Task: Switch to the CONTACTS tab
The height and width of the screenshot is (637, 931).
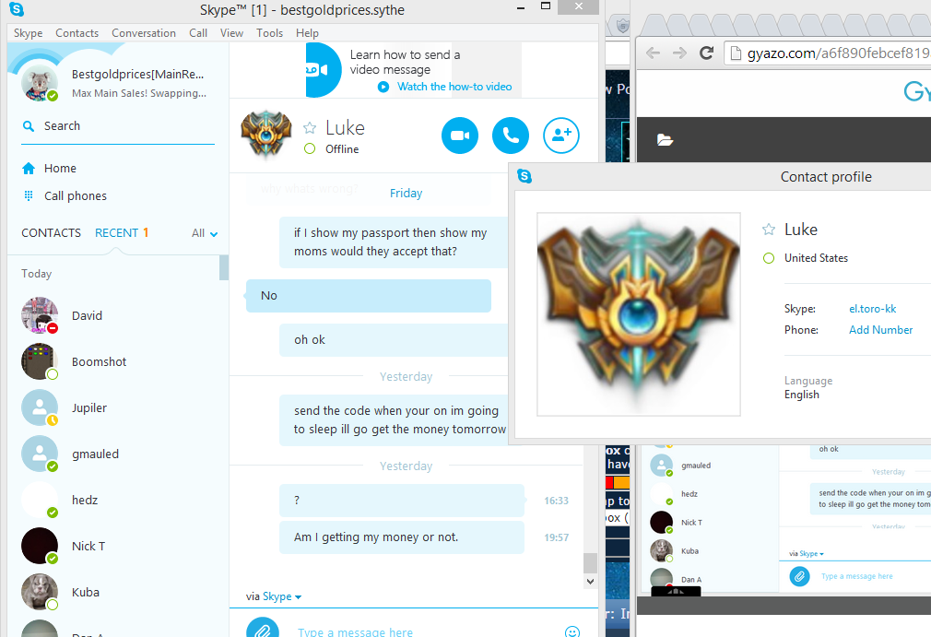Action: [51, 232]
